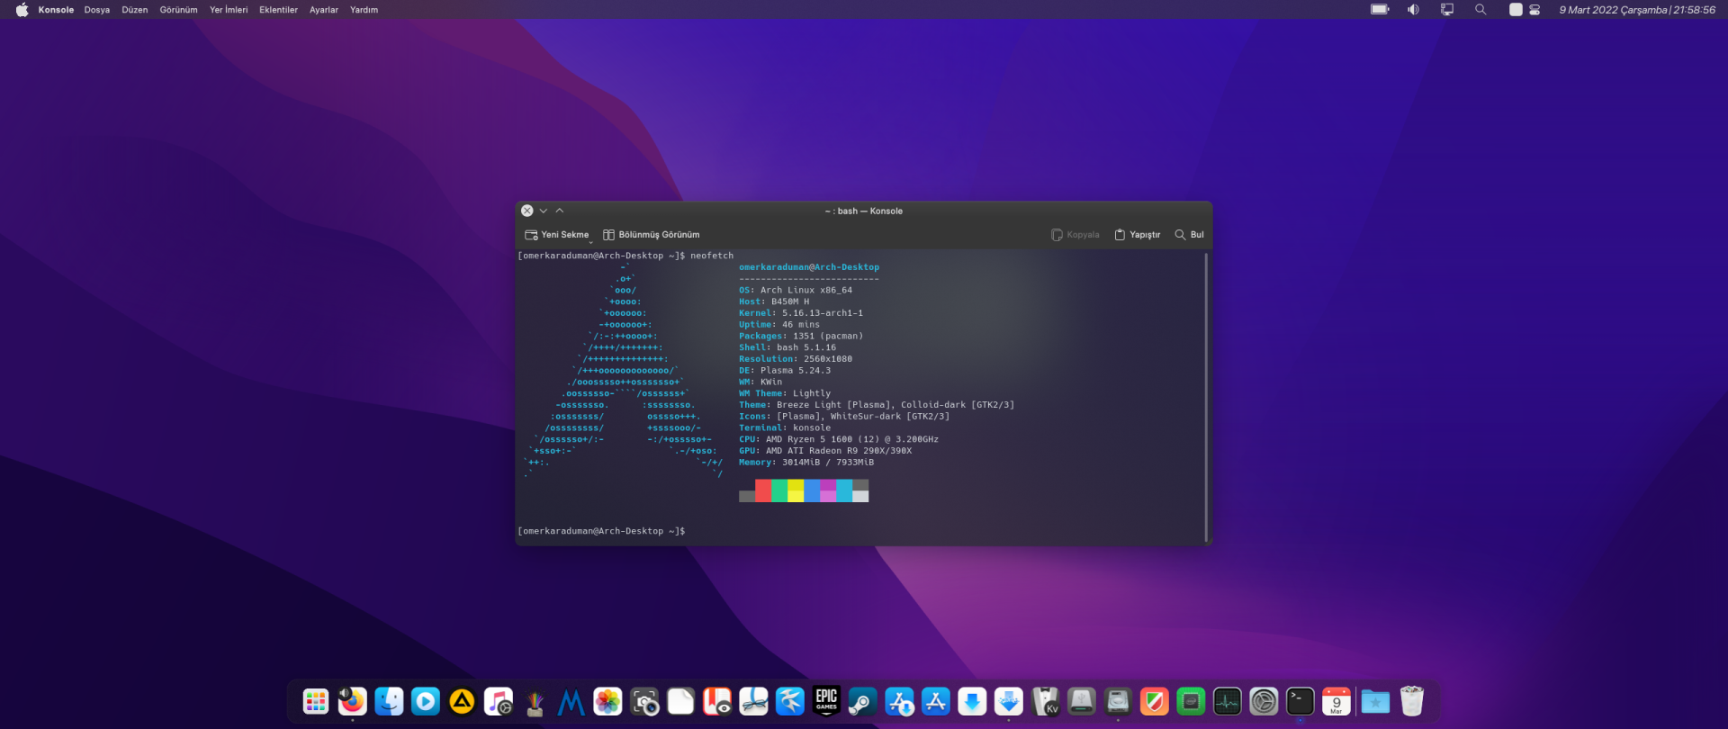
Task: Open the Launchpad app grid in the dock
Action: point(316,701)
